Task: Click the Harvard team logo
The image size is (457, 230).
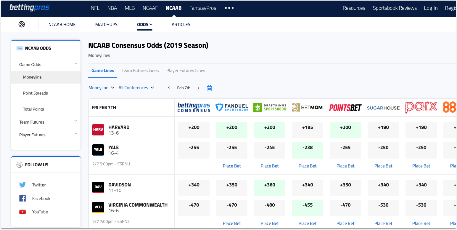Action: [x=98, y=130]
